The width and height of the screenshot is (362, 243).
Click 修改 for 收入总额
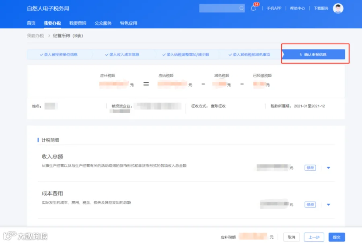pyautogui.click(x=310, y=168)
